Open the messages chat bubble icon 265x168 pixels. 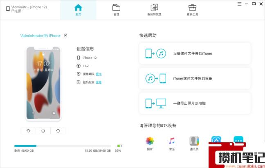(238, 139)
